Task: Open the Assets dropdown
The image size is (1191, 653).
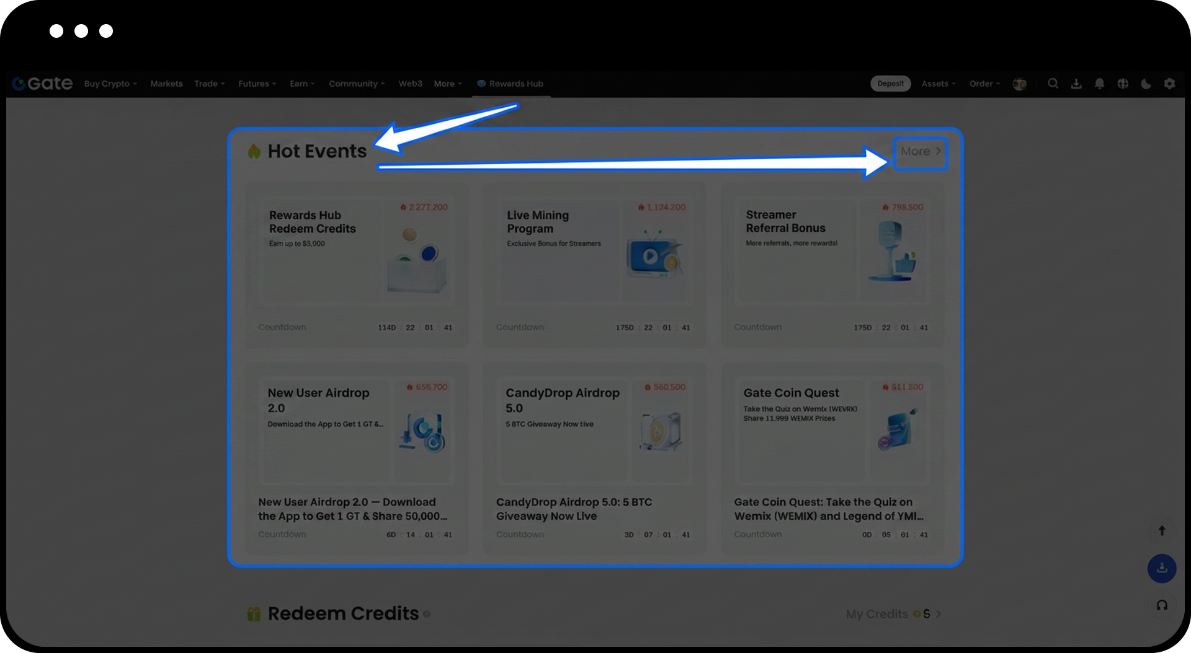Action: tap(938, 84)
